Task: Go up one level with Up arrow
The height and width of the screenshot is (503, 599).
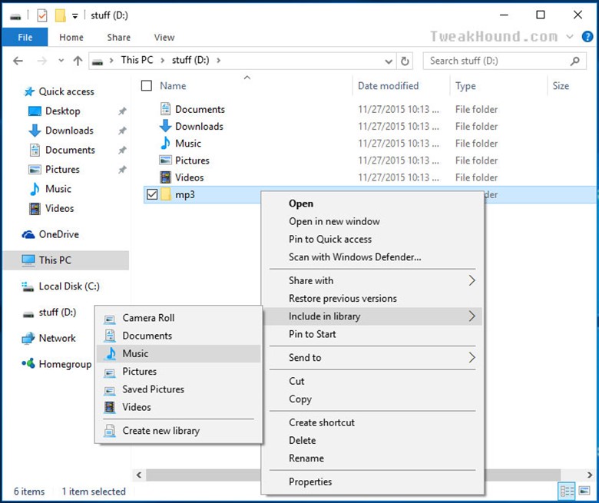Action: pyautogui.click(x=78, y=61)
